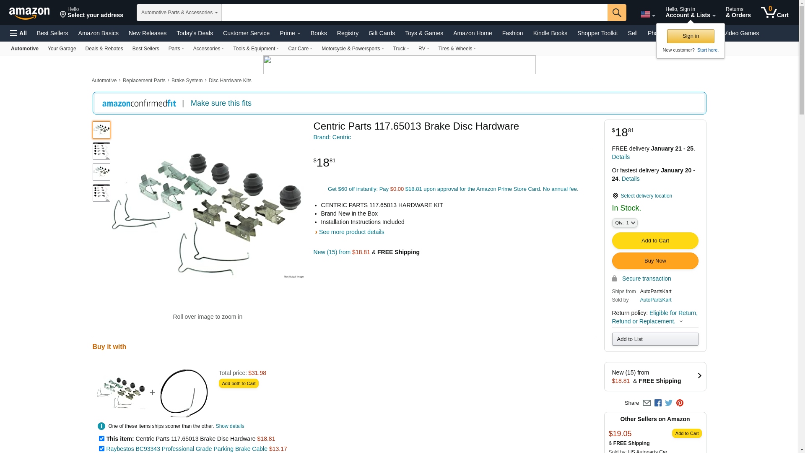This screenshot has width=805, height=453.
Task: Expand the Automotive Parts & Accessories search category
Action: click(x=179, y=13)
